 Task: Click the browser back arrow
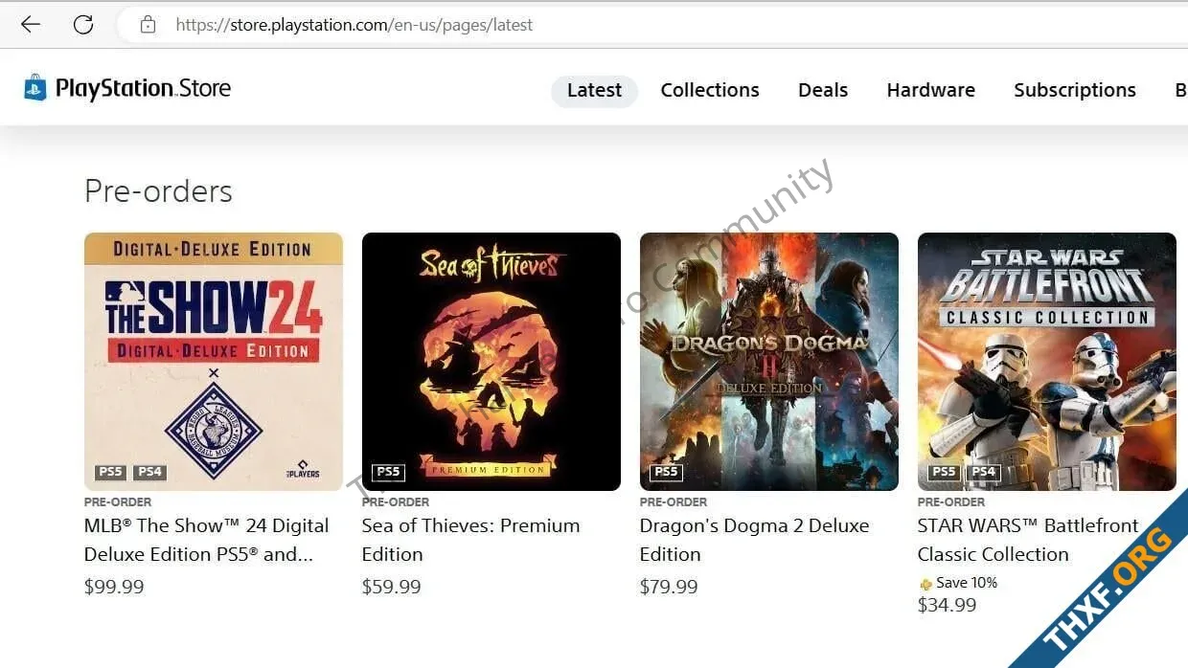31,25
